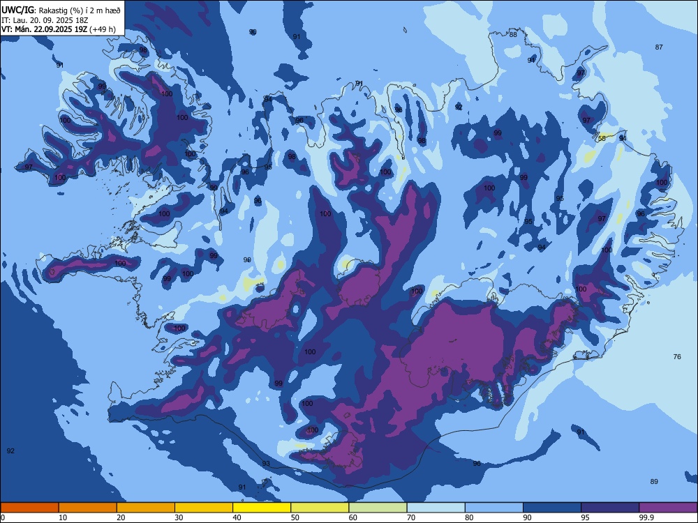Click the 80–90 light blue legend swatch
Screen dimensions: 698x523
(x=494, y=508)
